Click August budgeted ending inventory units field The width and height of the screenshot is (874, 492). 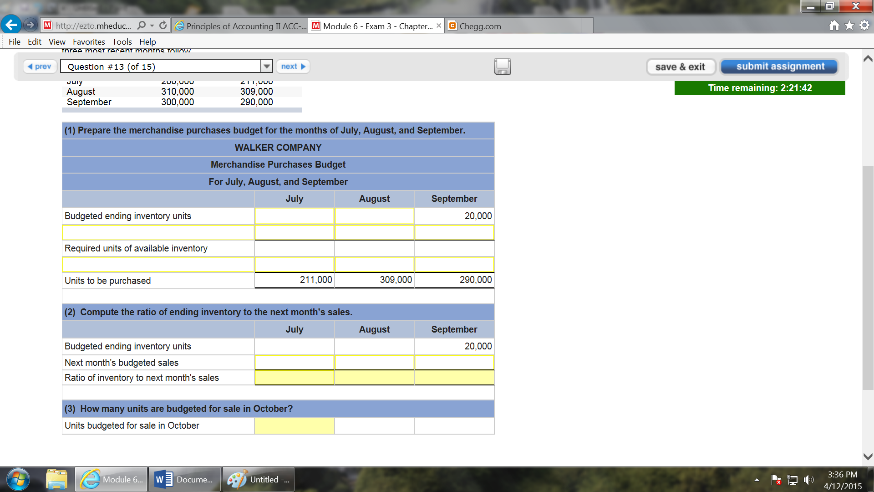coord(374,216)
